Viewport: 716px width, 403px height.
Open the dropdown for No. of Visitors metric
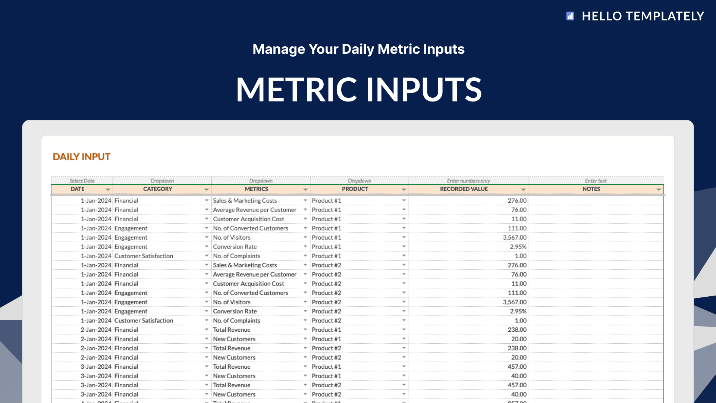click(305, 237)
